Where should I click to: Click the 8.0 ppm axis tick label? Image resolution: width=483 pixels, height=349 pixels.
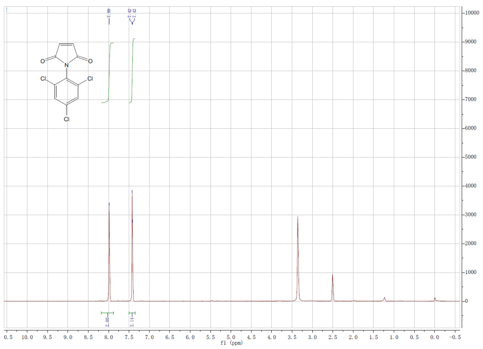pyautogui.click(x=108, y=337)
